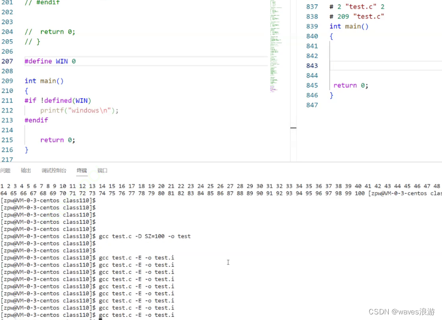Click '# 209 "test.c"' in right editor

click(357, 16)
